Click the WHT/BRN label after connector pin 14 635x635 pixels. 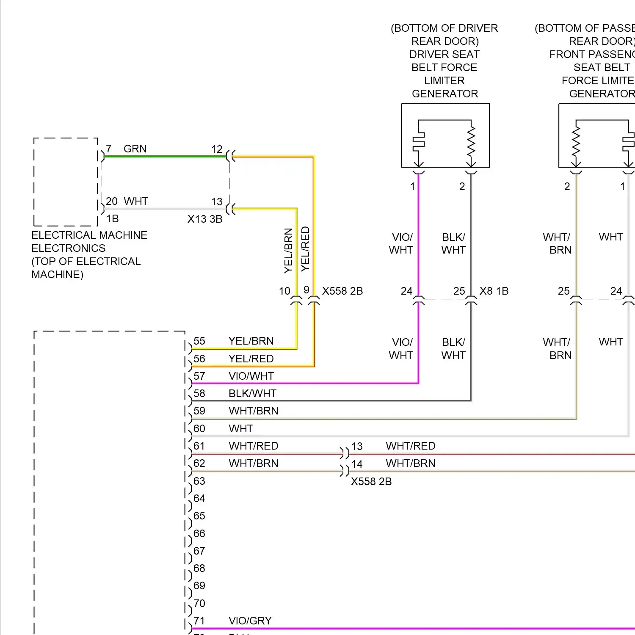411,464
